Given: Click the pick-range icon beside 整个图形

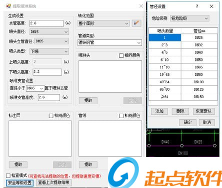Looking at the screenshot, I should pyautogui.click(x=136, y=23).
